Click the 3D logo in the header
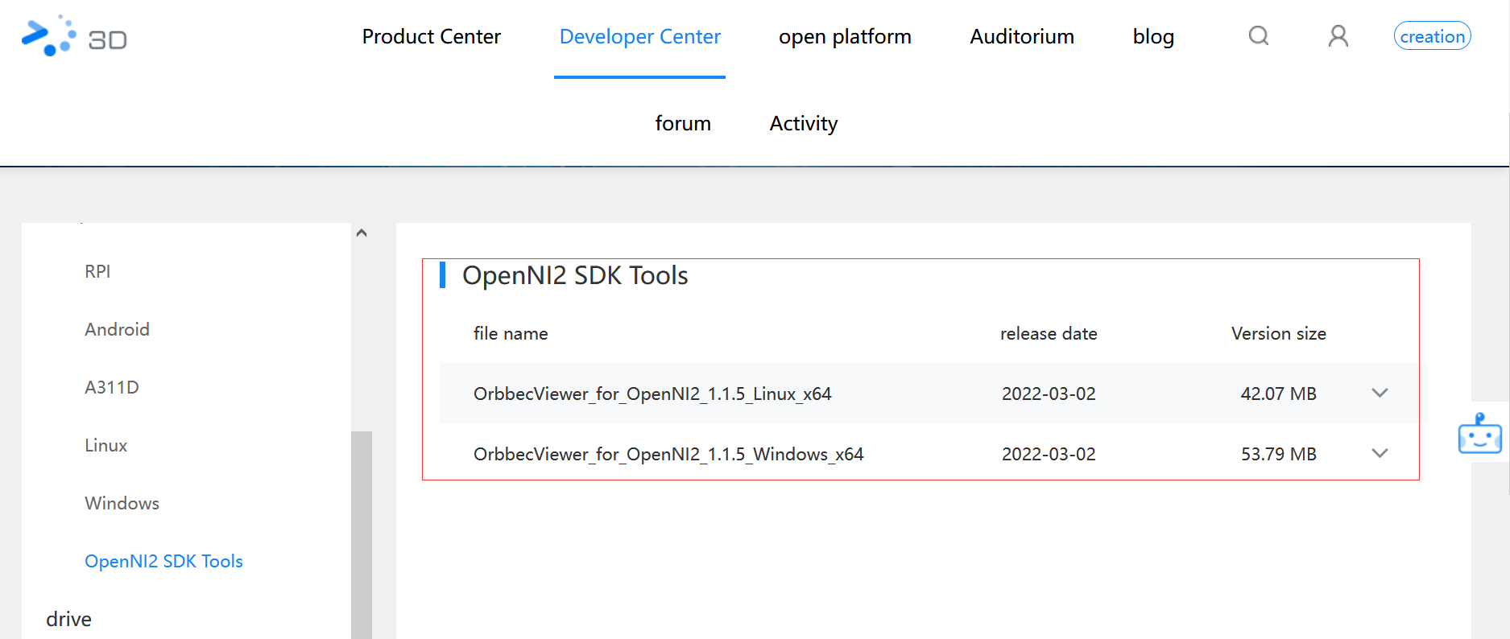 tap(74, 36)
